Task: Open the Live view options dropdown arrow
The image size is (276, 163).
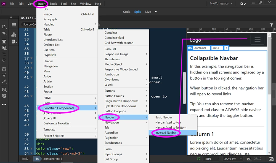Action: 156,12
